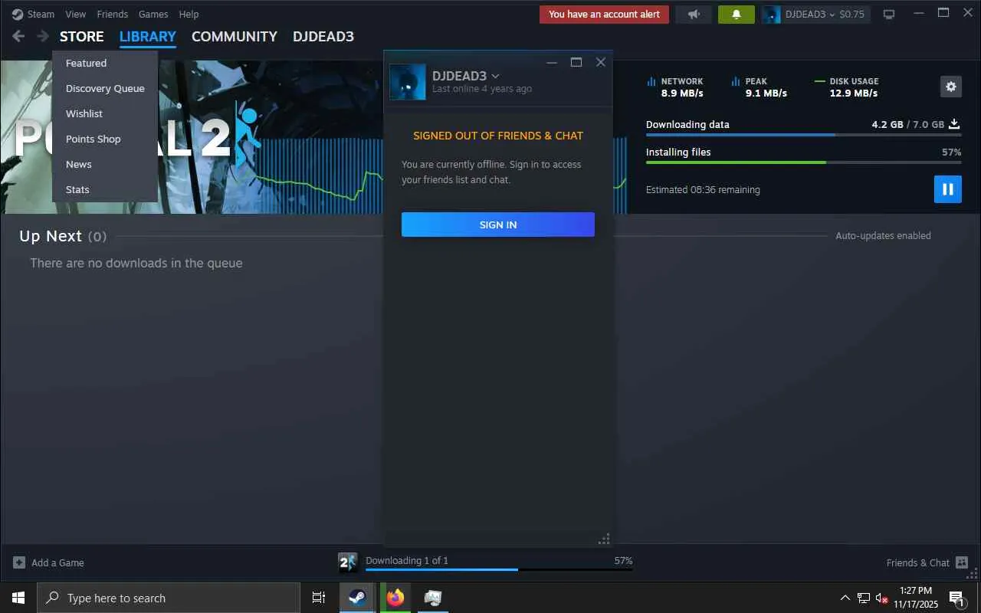
Task: Open Windows Start menu
Action: [18, 598]
